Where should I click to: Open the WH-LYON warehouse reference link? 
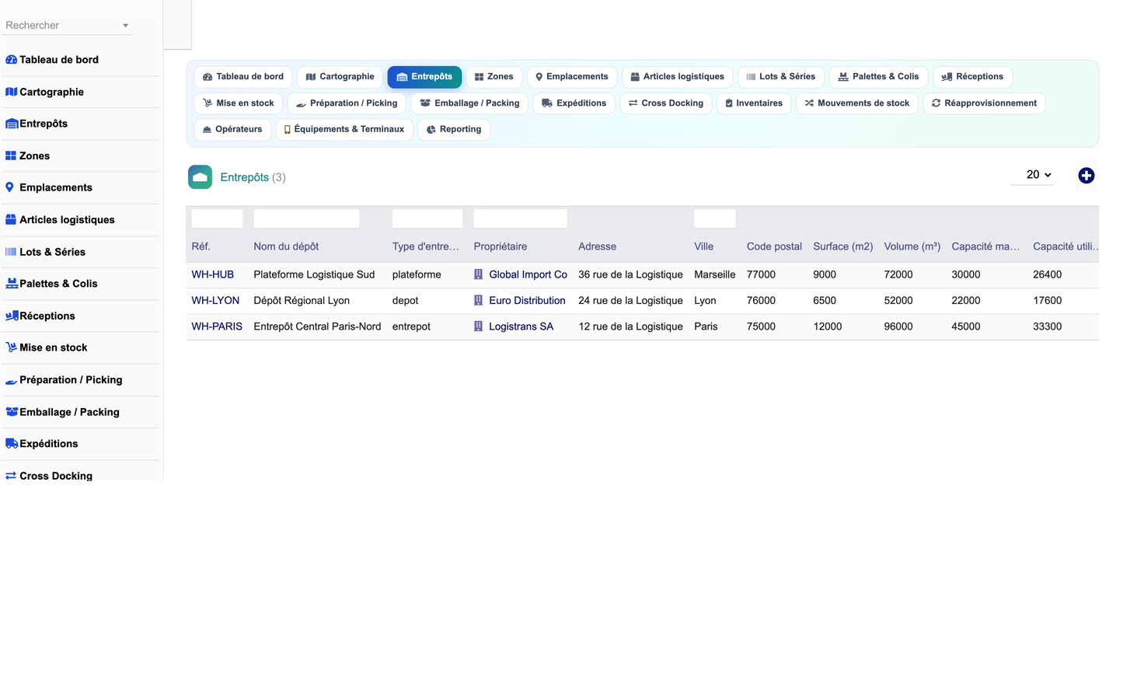pos(215,300)
